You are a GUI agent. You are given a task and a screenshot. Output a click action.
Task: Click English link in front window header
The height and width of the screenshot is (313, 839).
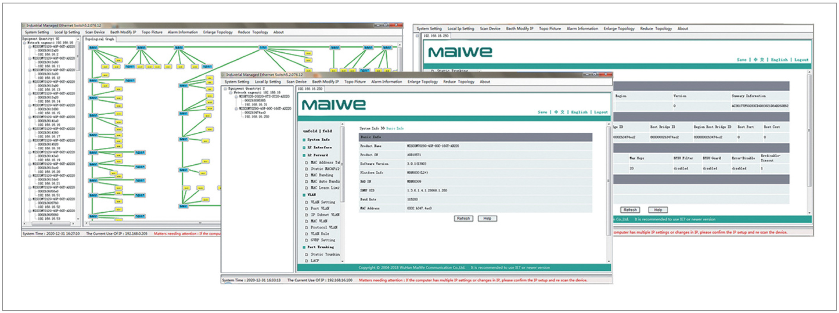click(579, 112)
